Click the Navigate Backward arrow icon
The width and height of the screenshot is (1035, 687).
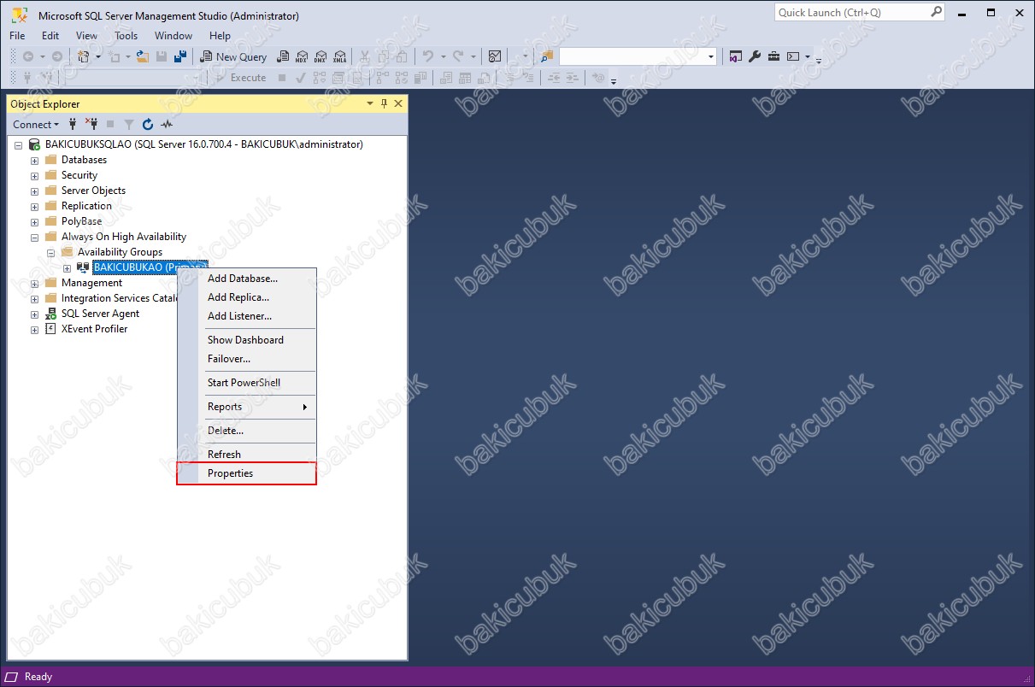coord(28,56)
